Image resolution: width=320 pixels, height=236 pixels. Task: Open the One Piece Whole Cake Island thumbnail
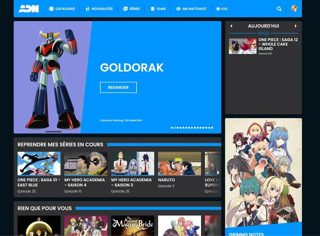(x=242, y=46)
